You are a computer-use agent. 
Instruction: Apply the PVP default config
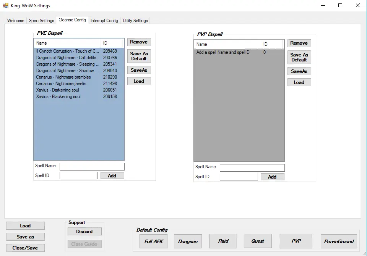coord(296,241)
